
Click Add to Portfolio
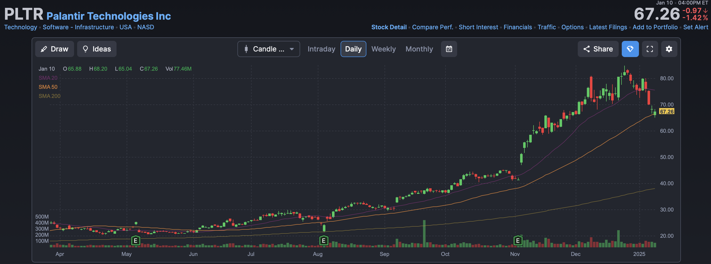tap(655, 27)
